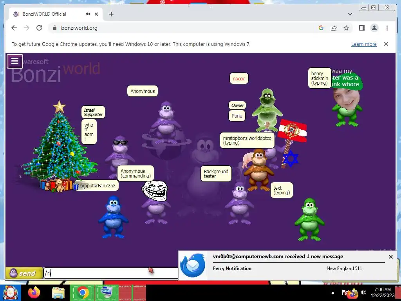
Task: Click the nococ name label
Action: coord(239,78)
